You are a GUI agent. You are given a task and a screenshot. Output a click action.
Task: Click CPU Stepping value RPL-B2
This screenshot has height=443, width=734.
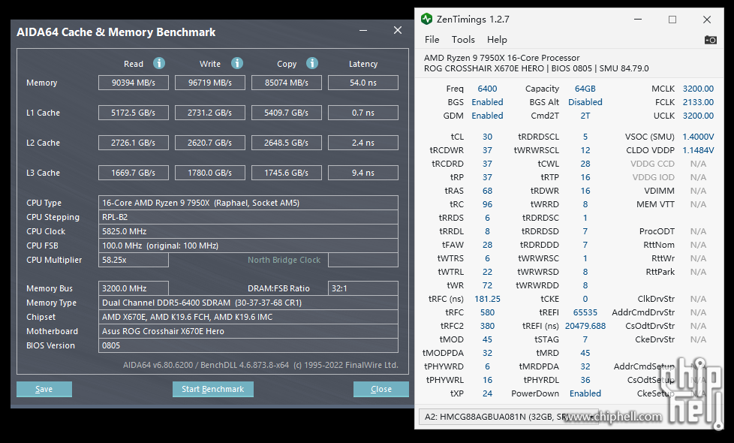[248, 217]
